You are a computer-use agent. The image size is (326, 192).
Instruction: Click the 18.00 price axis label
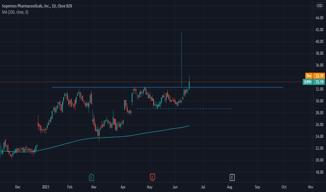tap(319, 172)
